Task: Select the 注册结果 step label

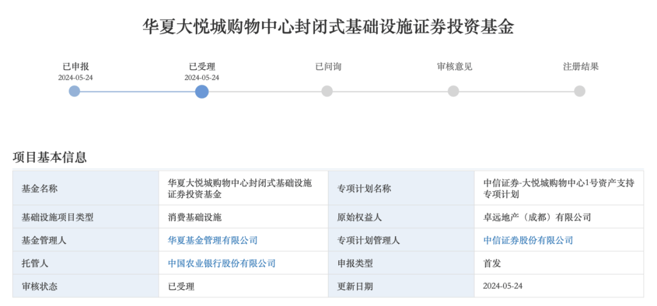Action: coord(580,66)
